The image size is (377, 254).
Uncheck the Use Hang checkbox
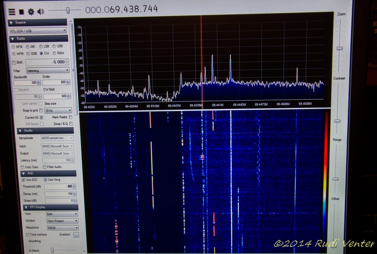coord(45,180)
